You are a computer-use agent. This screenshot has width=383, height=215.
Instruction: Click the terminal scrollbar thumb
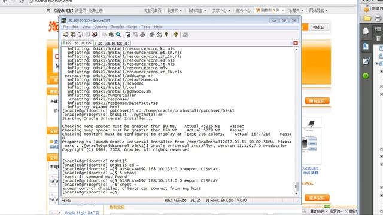tap(296, 186)
